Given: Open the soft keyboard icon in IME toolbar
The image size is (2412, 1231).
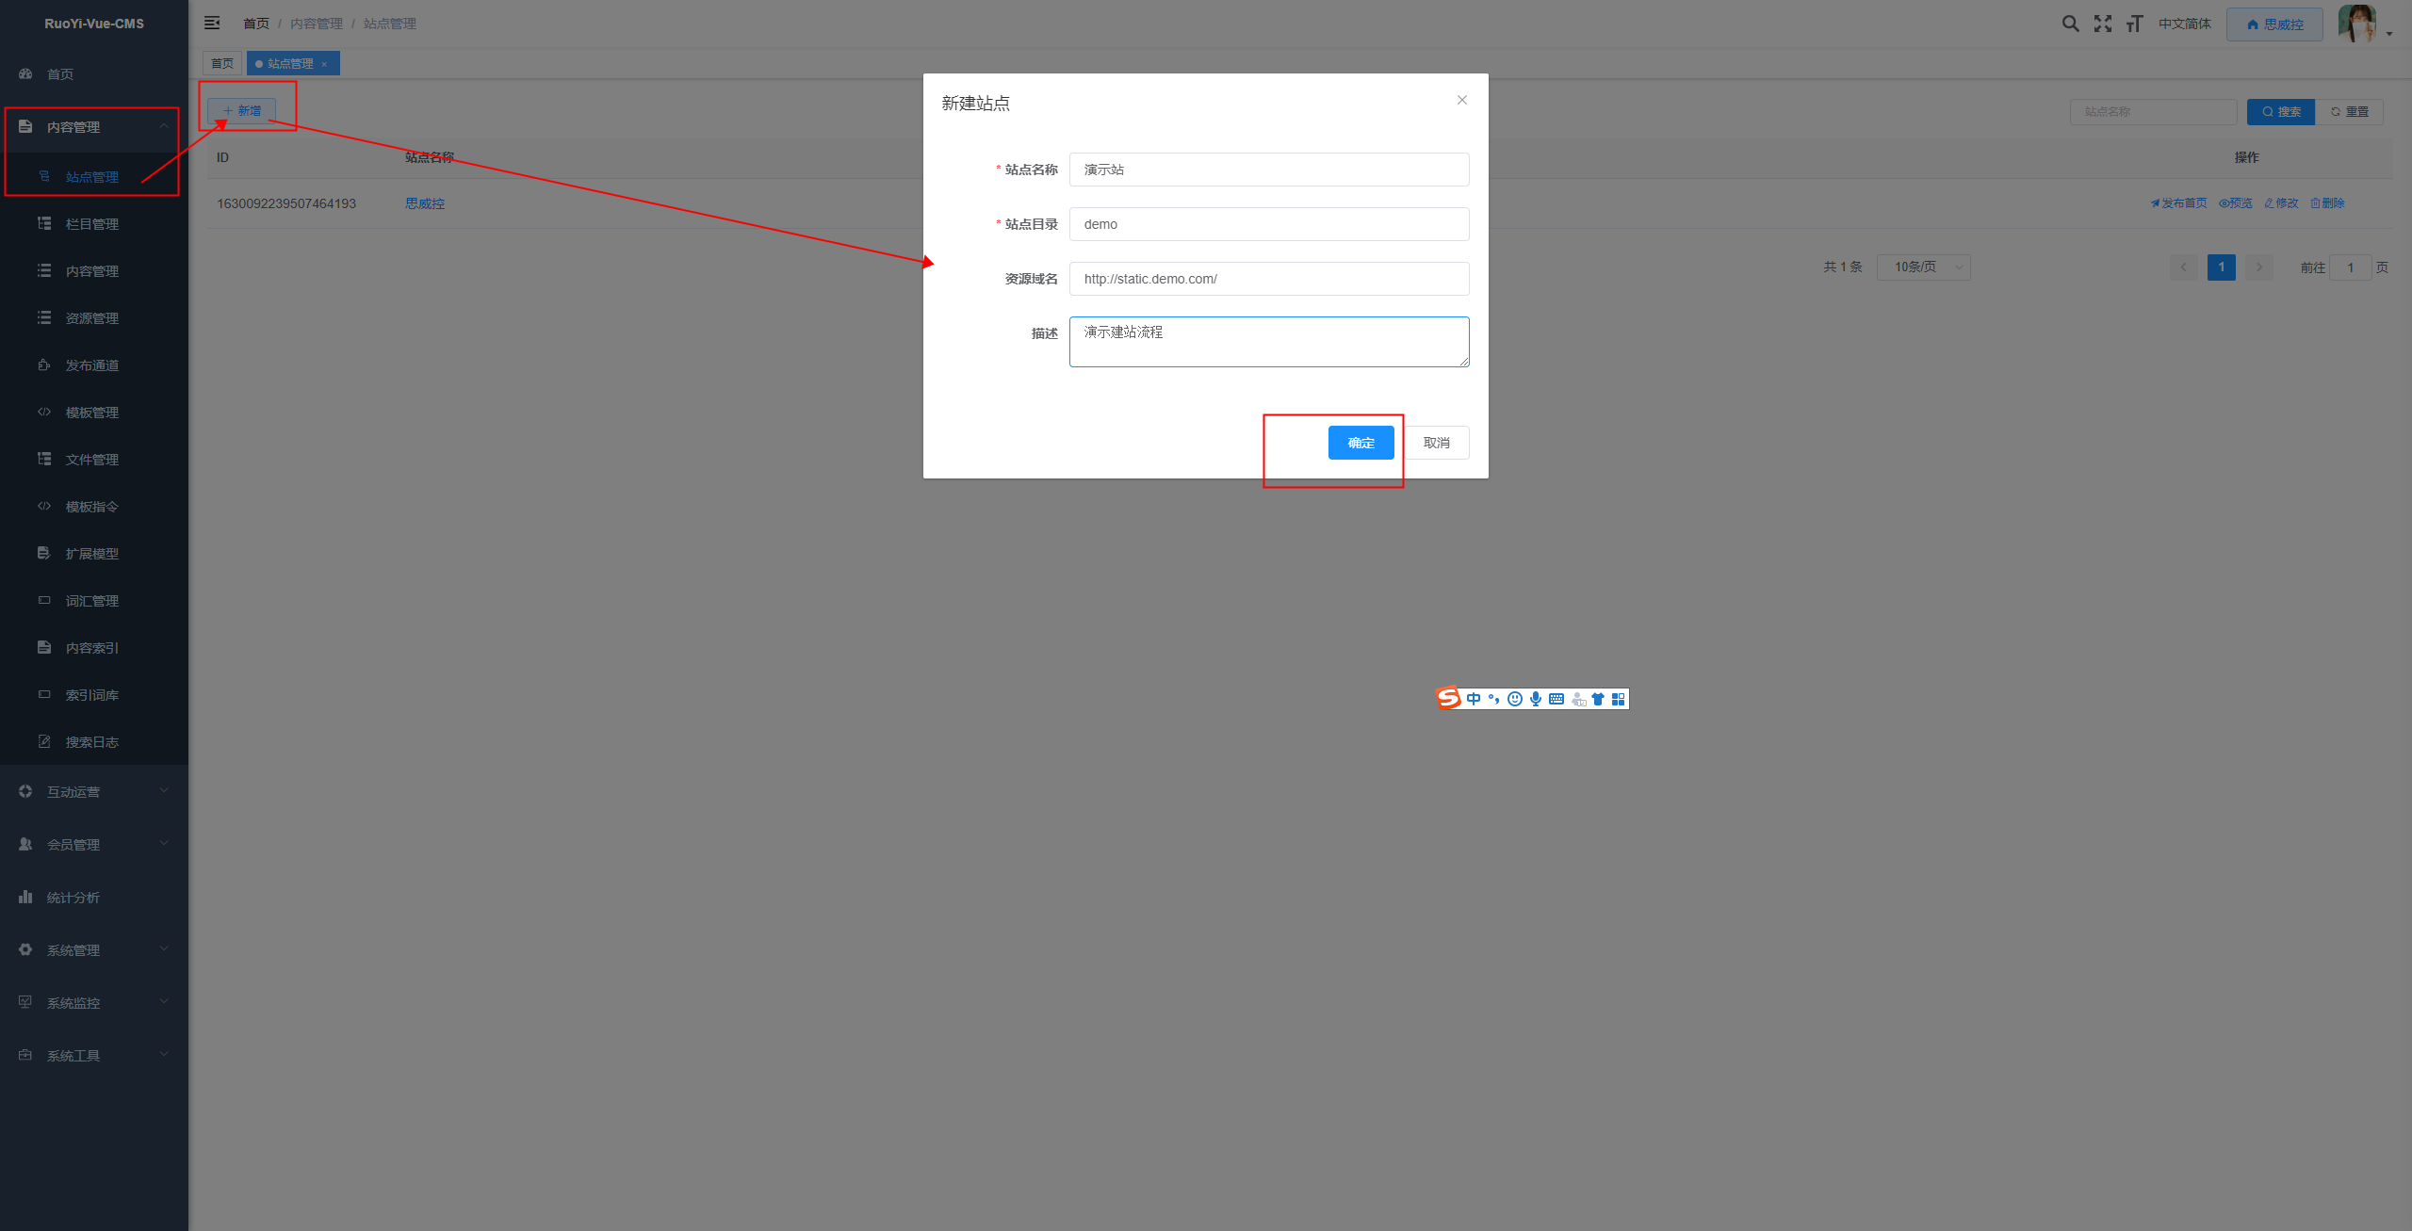Looking at the screenshot, I should pyautogui.click(x=1556, y=699).
